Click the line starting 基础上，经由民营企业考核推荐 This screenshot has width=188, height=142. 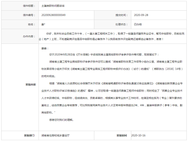tap(112, 105)
